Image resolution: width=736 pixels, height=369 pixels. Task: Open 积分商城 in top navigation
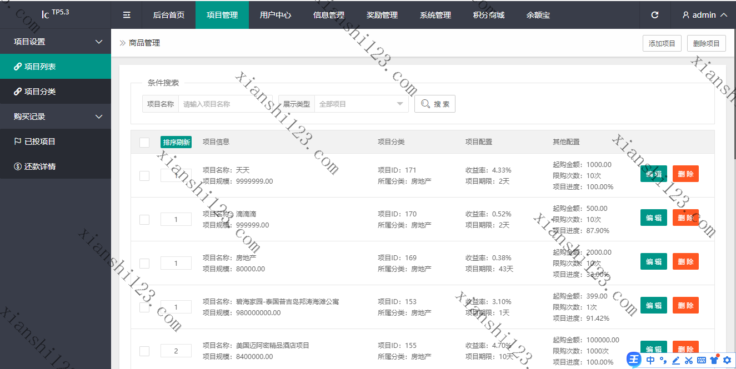coord(489,15)
